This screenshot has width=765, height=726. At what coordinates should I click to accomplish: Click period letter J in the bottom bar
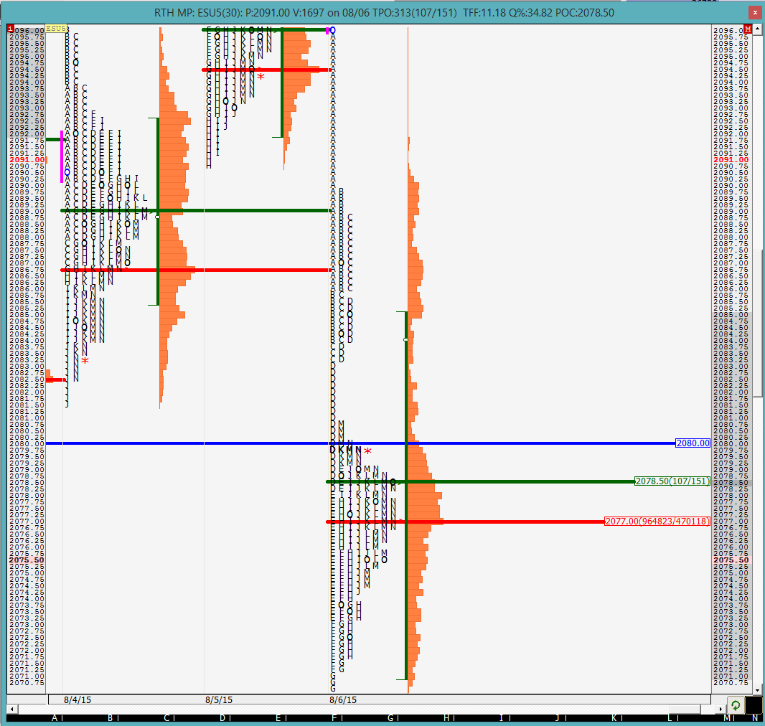(x=558, y=717)
